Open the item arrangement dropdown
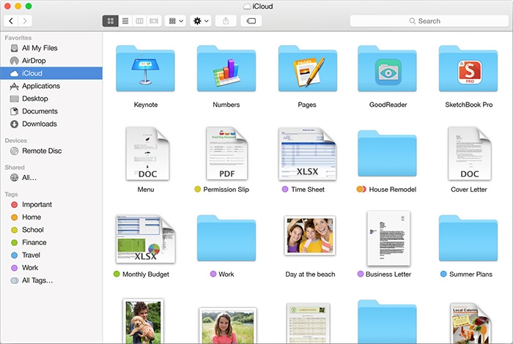This screenshot has height=344, width=513. click(x=176, y=21)
